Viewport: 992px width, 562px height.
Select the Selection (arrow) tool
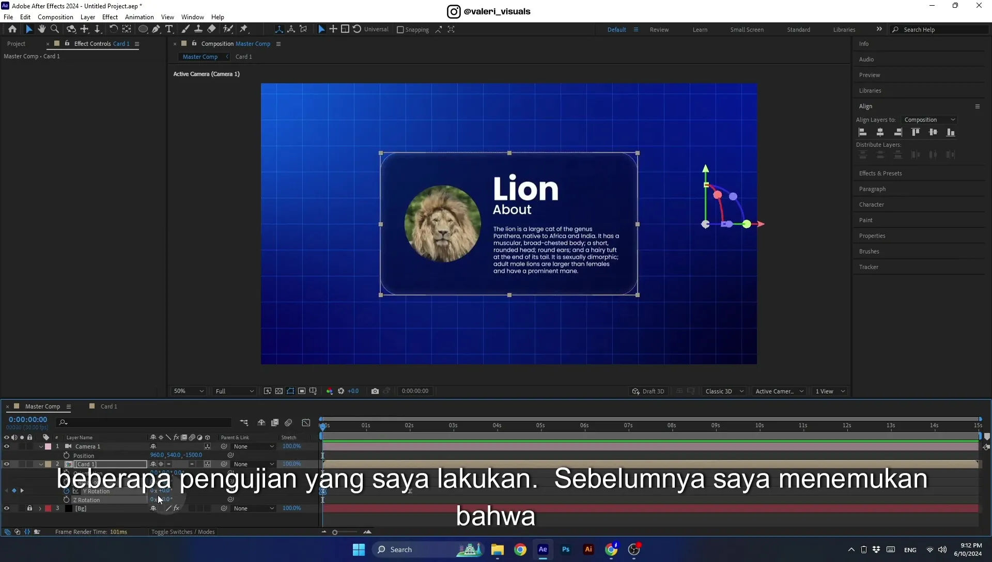point(29,29)
